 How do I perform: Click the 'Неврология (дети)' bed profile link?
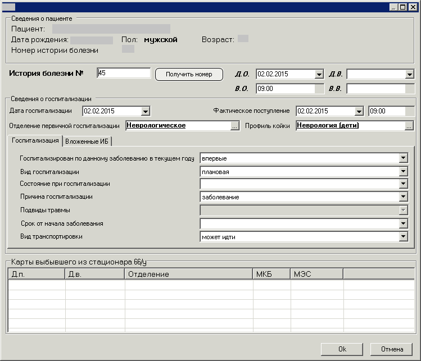[x=328, y=125]
